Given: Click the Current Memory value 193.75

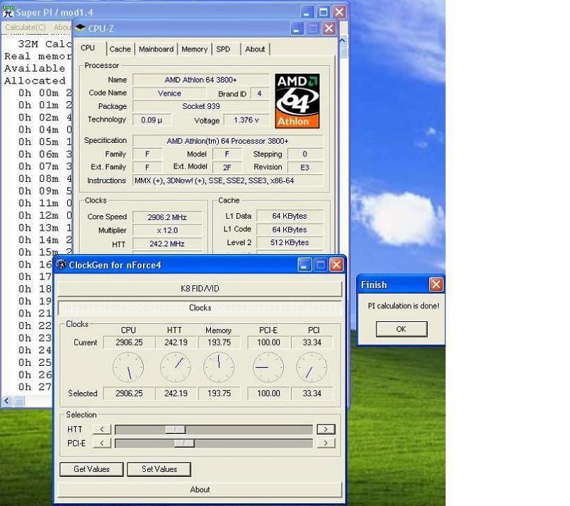Looking at the screenshot, I should (220, 343).
